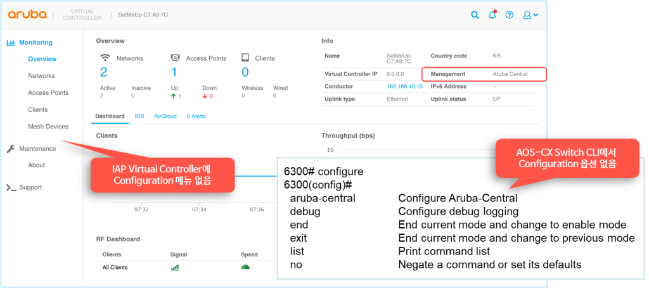Click the Clients device icon in Overview

pyautogui.click(x=245, y=58)
